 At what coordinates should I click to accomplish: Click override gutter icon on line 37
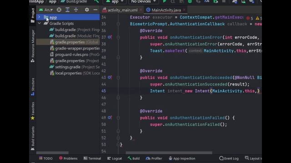point(110,37)
